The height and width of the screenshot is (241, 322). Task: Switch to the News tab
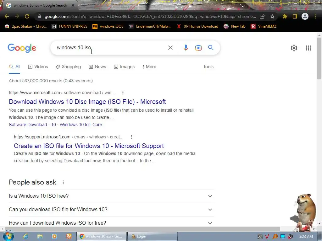pyautogui.click(x=97, y=67)
